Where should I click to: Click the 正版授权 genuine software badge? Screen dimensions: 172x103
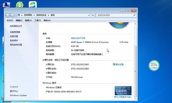point(123,91)
